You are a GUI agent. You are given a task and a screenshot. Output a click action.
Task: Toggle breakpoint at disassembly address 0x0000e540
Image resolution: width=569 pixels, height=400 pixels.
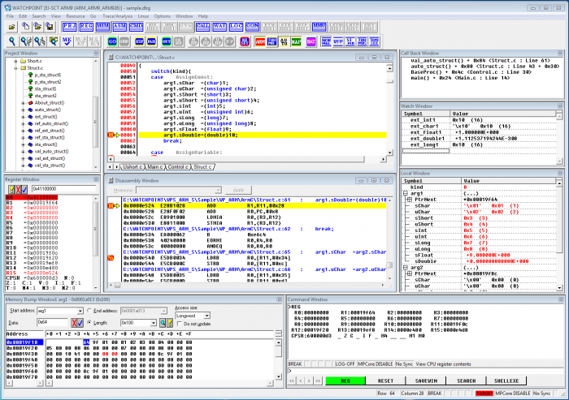111,258
